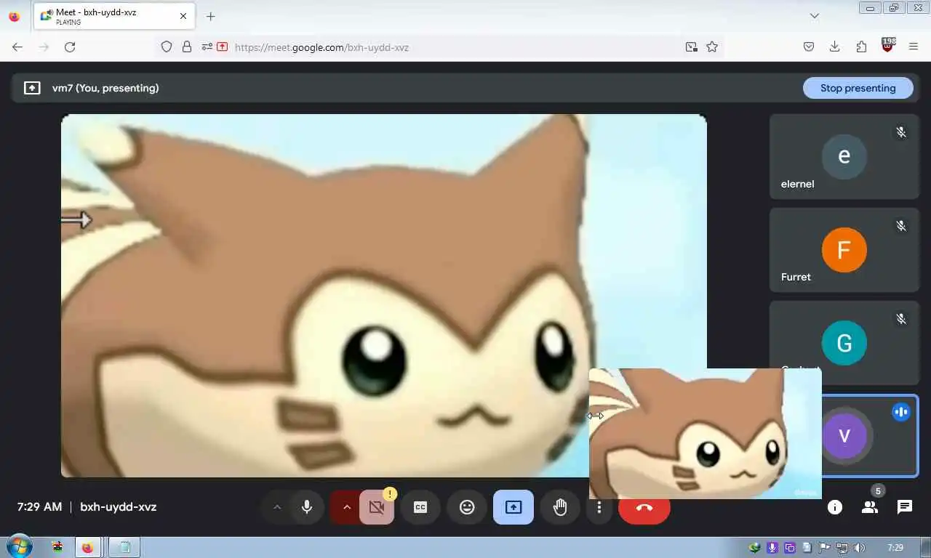The height and width of the screenshot is (558, 931).
Task: Toggle closed captions
Action: click(x=420, y=507)
